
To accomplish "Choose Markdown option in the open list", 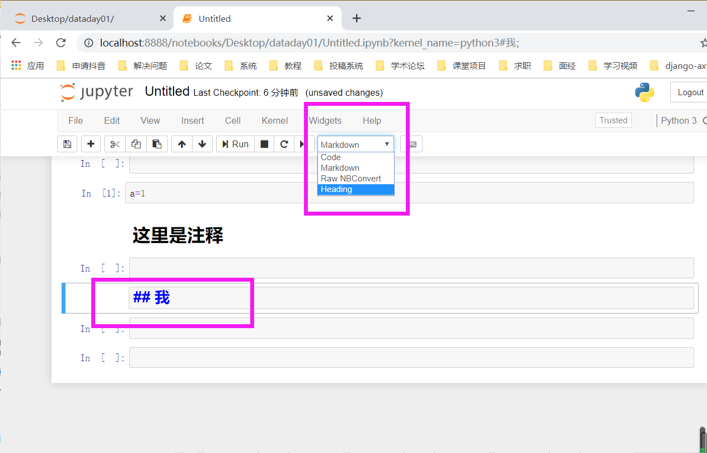I will [x=355, y=168].
